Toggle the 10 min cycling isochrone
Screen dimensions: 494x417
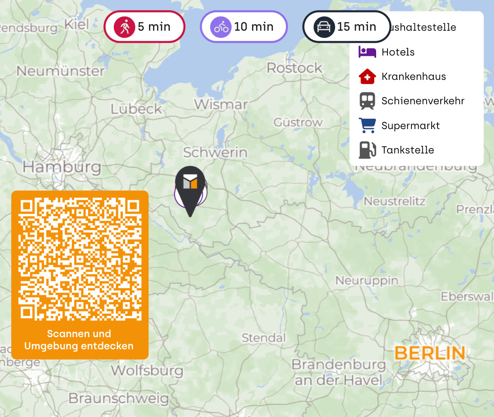(243, 27)
